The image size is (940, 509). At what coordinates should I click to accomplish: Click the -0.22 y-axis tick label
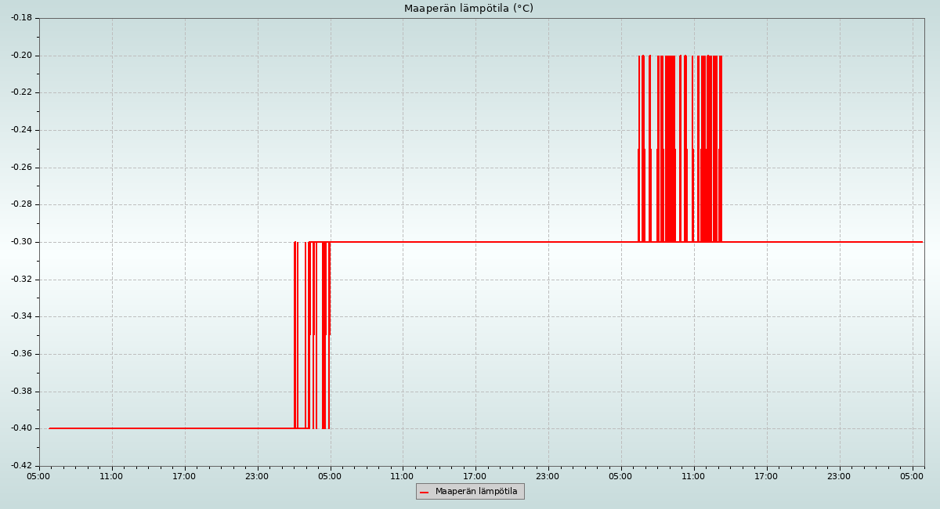tap(22, 92)
